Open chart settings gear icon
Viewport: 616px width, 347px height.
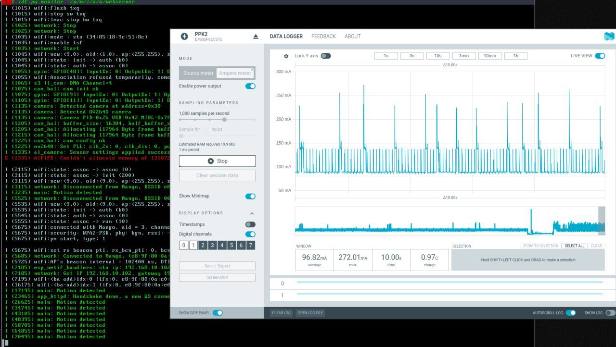(286, 56)
